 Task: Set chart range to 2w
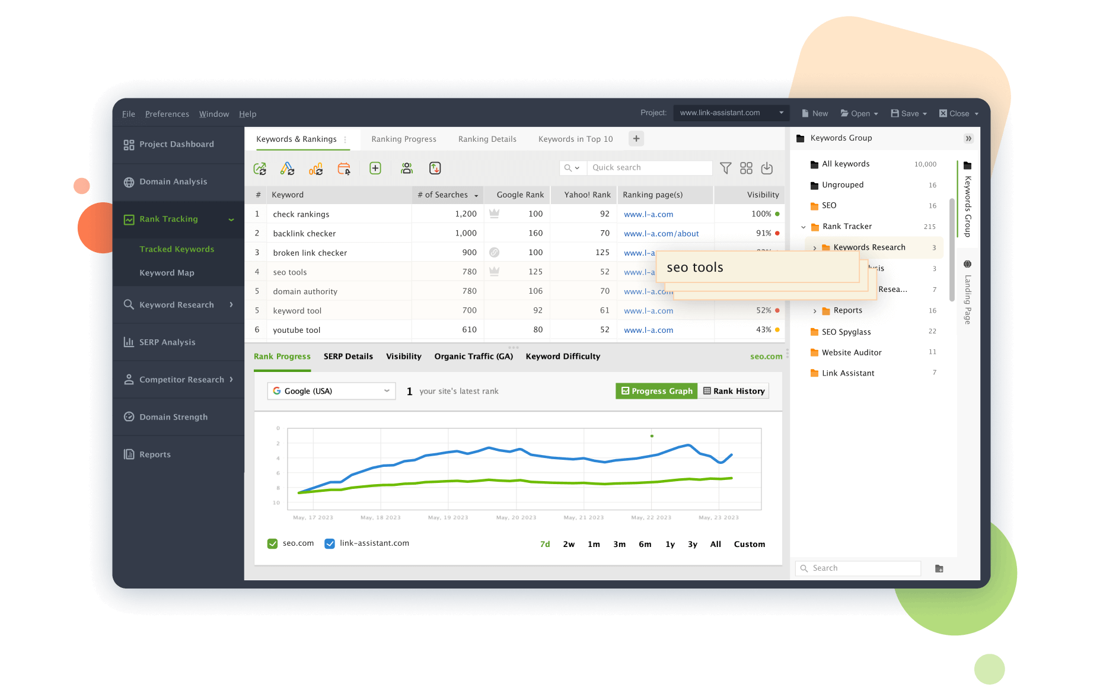(x=569, y=544)
